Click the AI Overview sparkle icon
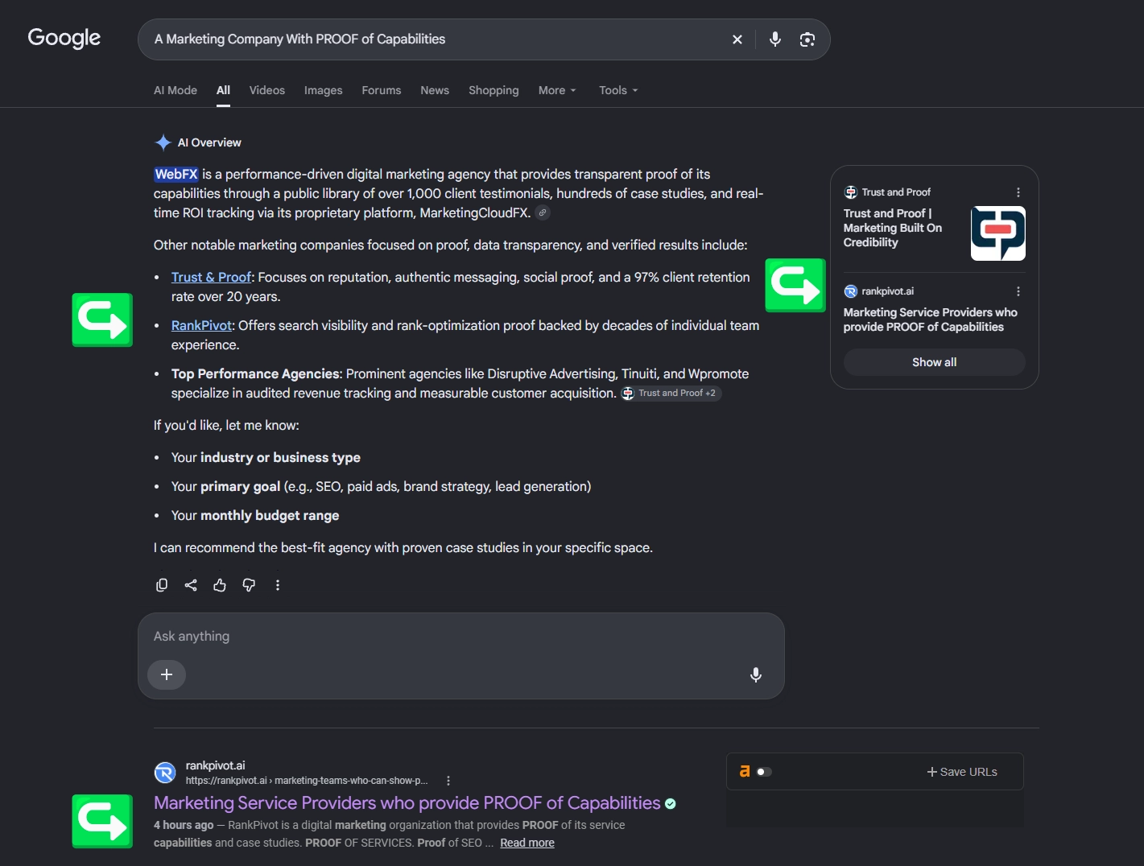 click(163, 142)
